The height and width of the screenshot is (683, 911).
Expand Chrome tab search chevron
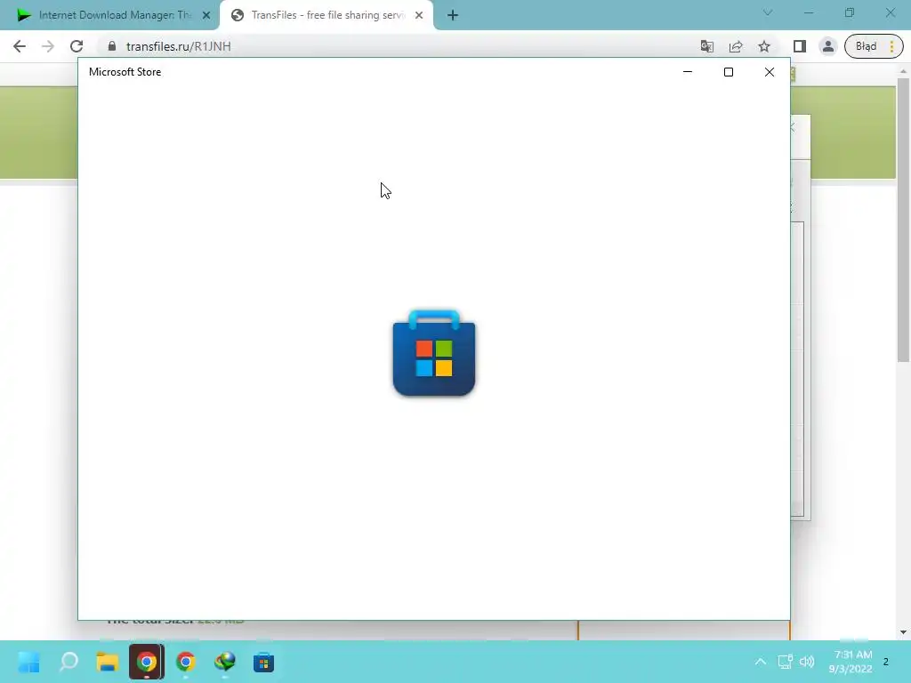coord(768,12)
